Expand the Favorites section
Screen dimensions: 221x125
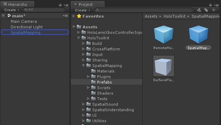[74, 16]
